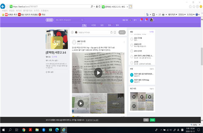Open the 보기(V) menu
The image size is (203, 133).
click(19, 11)
